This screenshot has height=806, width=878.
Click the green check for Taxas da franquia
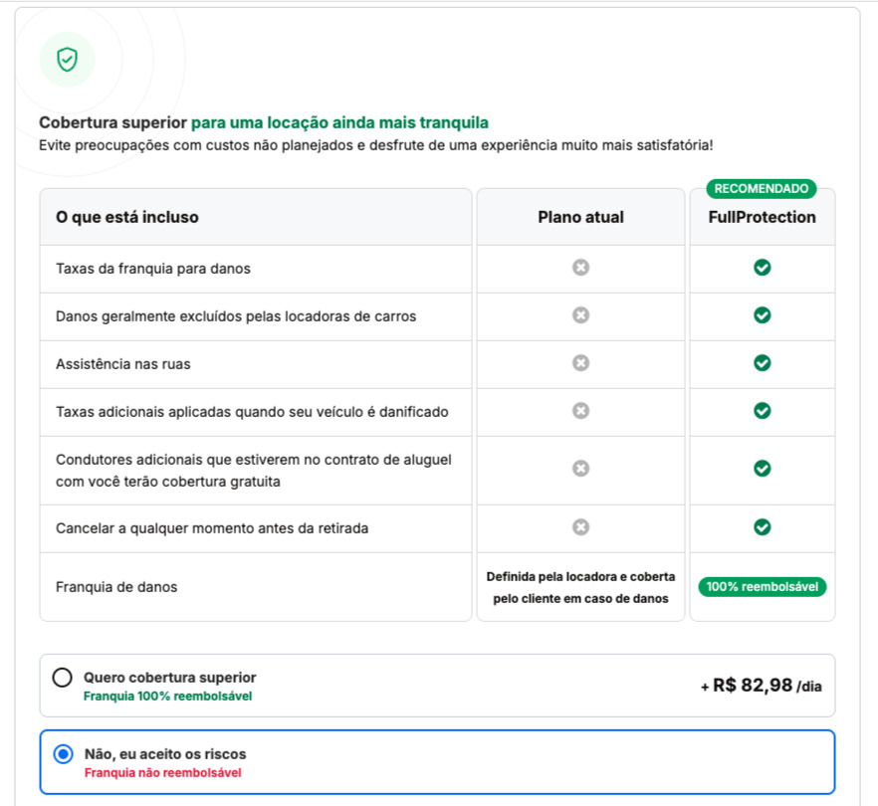763,268
